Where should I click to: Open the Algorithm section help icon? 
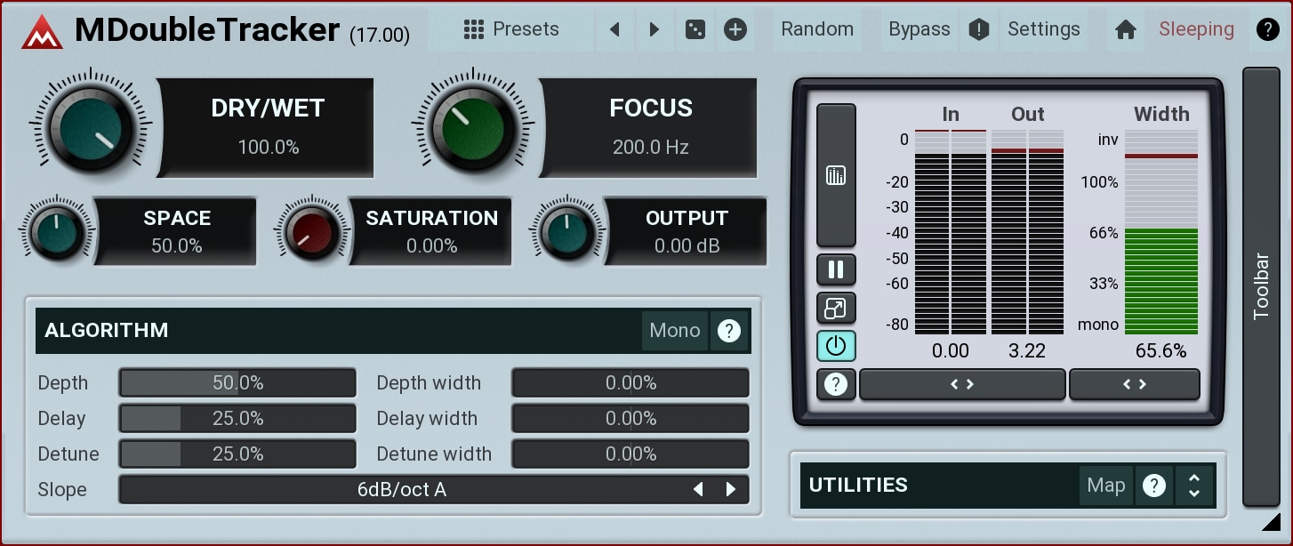point(729,331)
